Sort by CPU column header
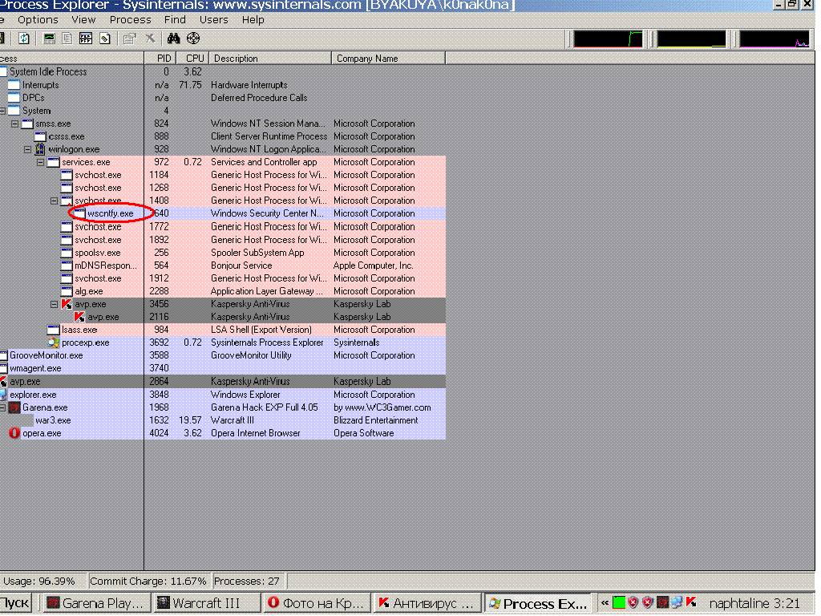This screenshot has width=821, height=616. [192, 58]
